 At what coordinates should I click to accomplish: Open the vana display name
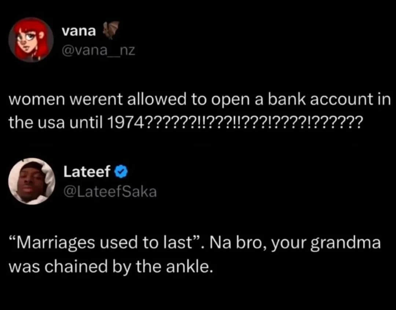tap(78, 31)
